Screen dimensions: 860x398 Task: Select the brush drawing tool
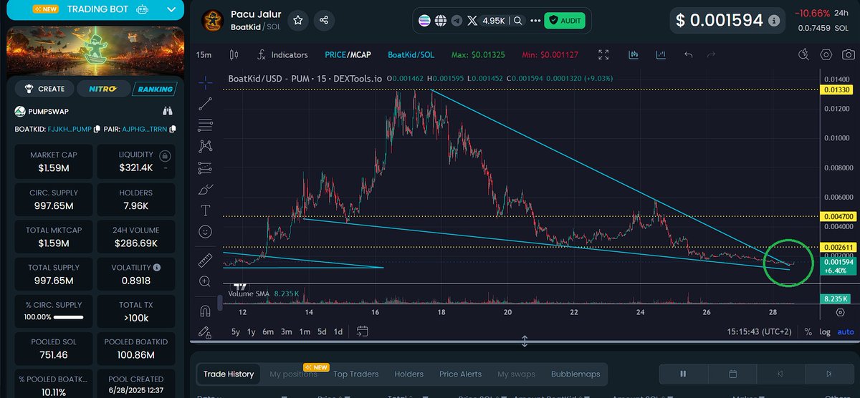pos(206,190)
